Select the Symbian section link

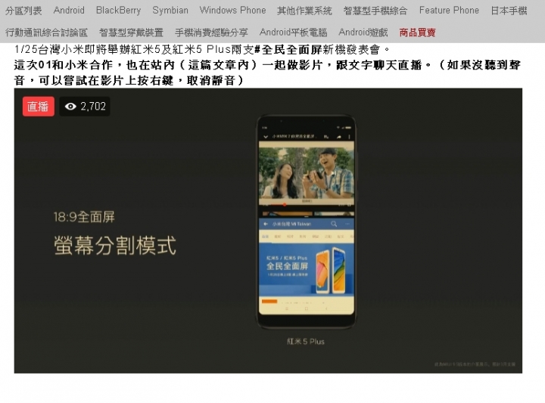(x=170, y=11)
